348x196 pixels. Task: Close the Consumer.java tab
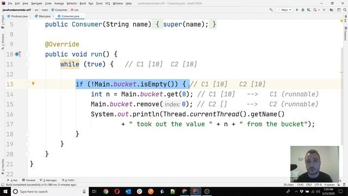pos(82,16)
